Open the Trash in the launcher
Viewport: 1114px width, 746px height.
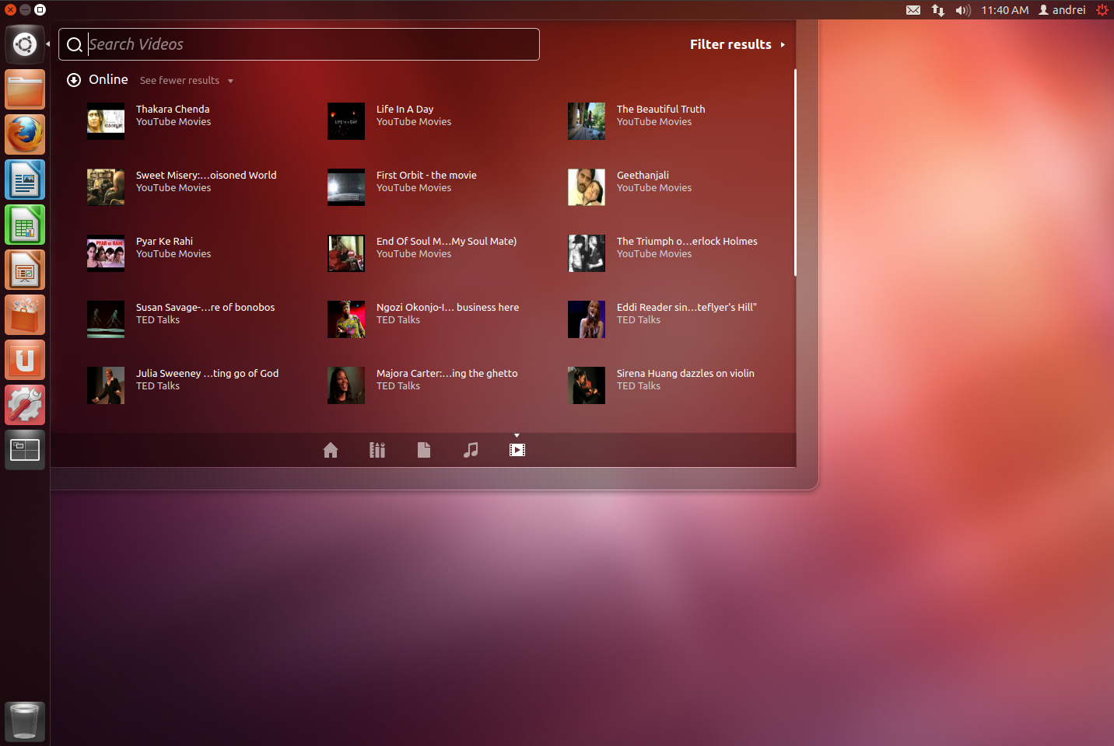tap(25, 721)
